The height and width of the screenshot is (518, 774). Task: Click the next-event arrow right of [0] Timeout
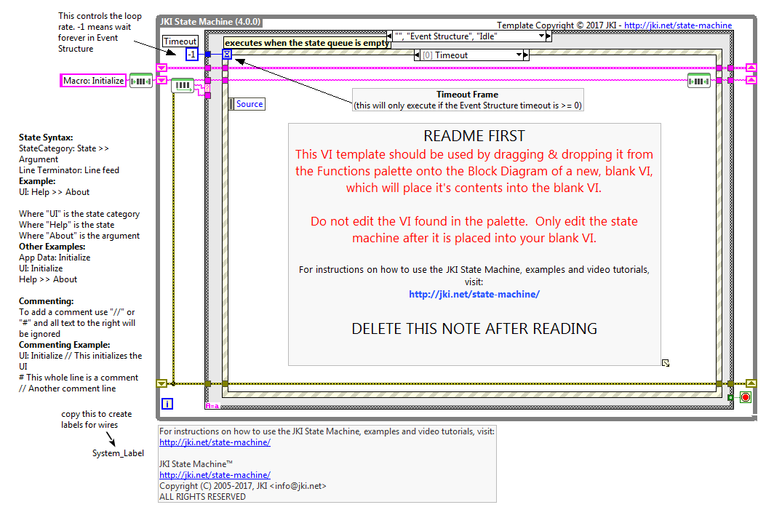coord(526,55)
